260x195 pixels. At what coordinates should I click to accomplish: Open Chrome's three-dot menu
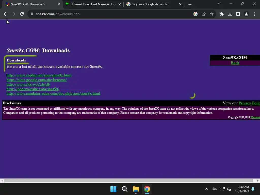tap(254, 14)
